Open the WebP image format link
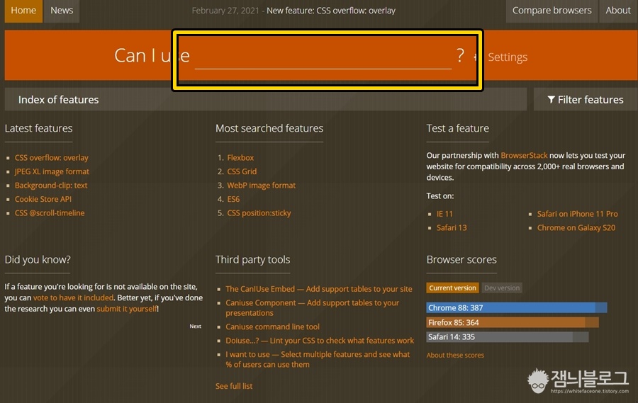The height and width of the screenshot is (403, 638). point(261,185)
